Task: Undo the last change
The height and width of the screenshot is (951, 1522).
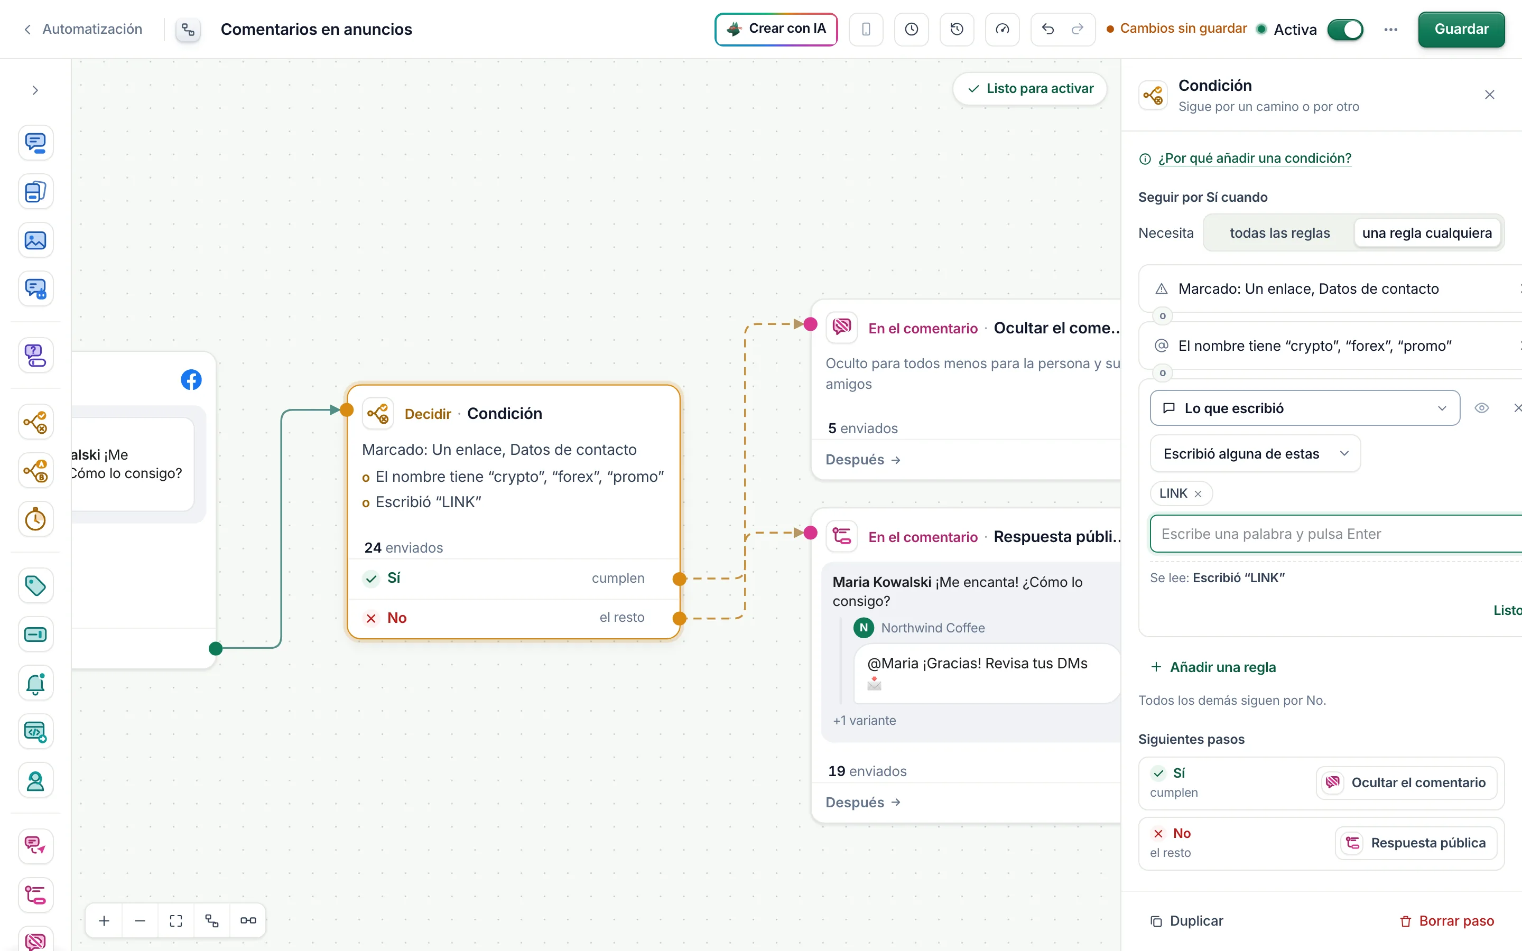Action: point(1047,29)
